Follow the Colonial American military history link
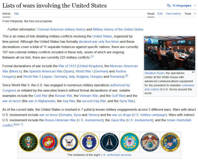 coord(61,29)
